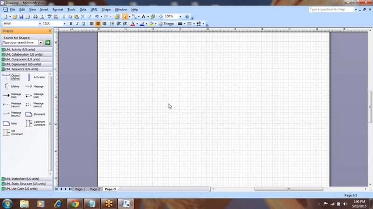Open the line weight dropdown arrow
The height and width of the screenshot is (209, 373).
coord(185,24)
